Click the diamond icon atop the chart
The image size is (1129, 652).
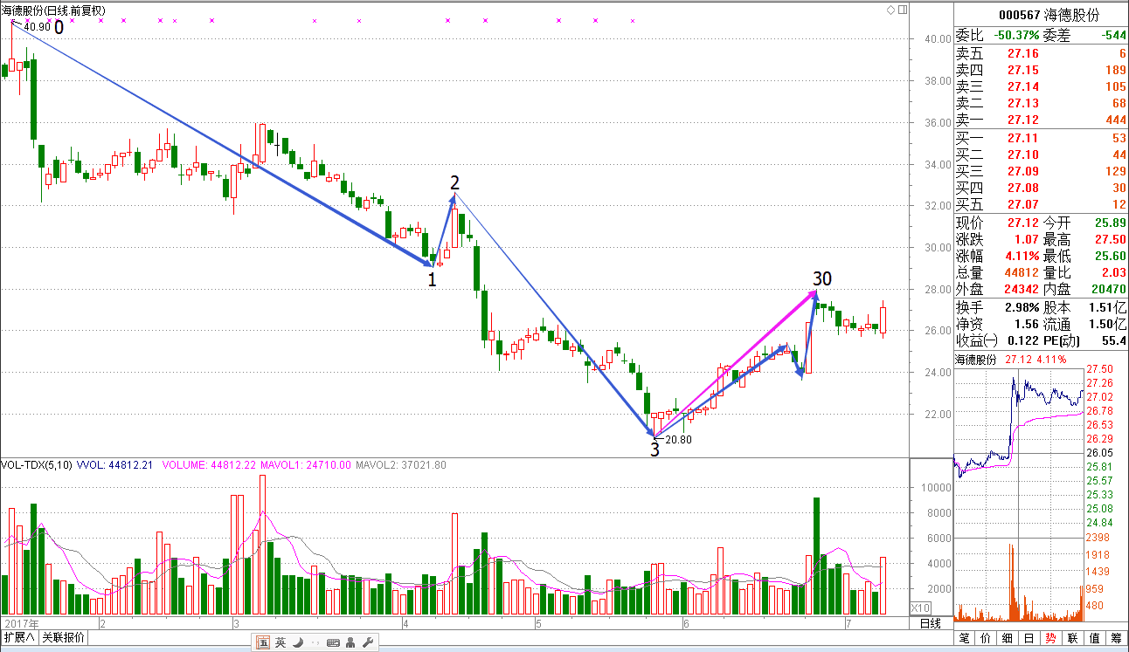coord(890,10)
